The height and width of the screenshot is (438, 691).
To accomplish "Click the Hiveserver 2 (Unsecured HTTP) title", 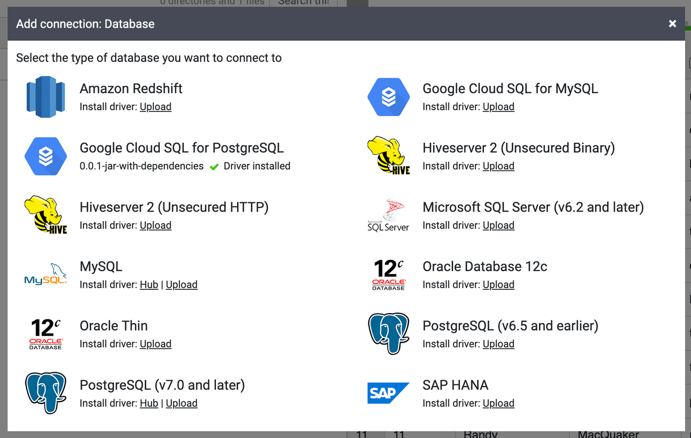I will click(x=174, y=207).
